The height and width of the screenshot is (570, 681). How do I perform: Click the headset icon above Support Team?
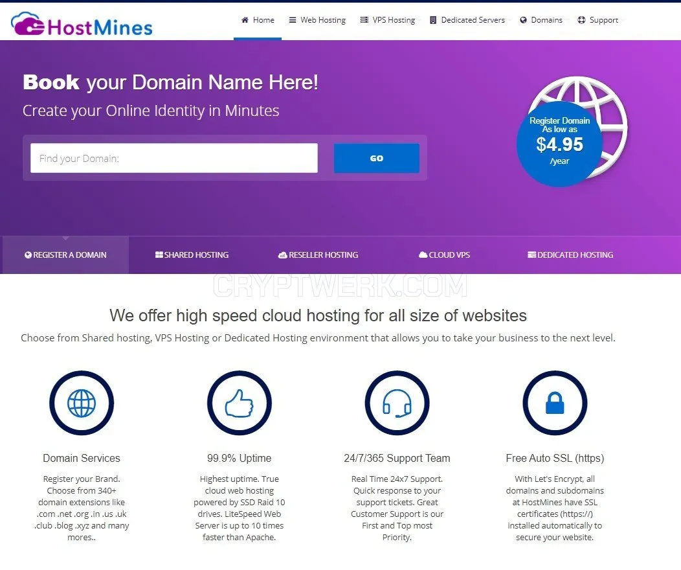(x=397, y=403)
